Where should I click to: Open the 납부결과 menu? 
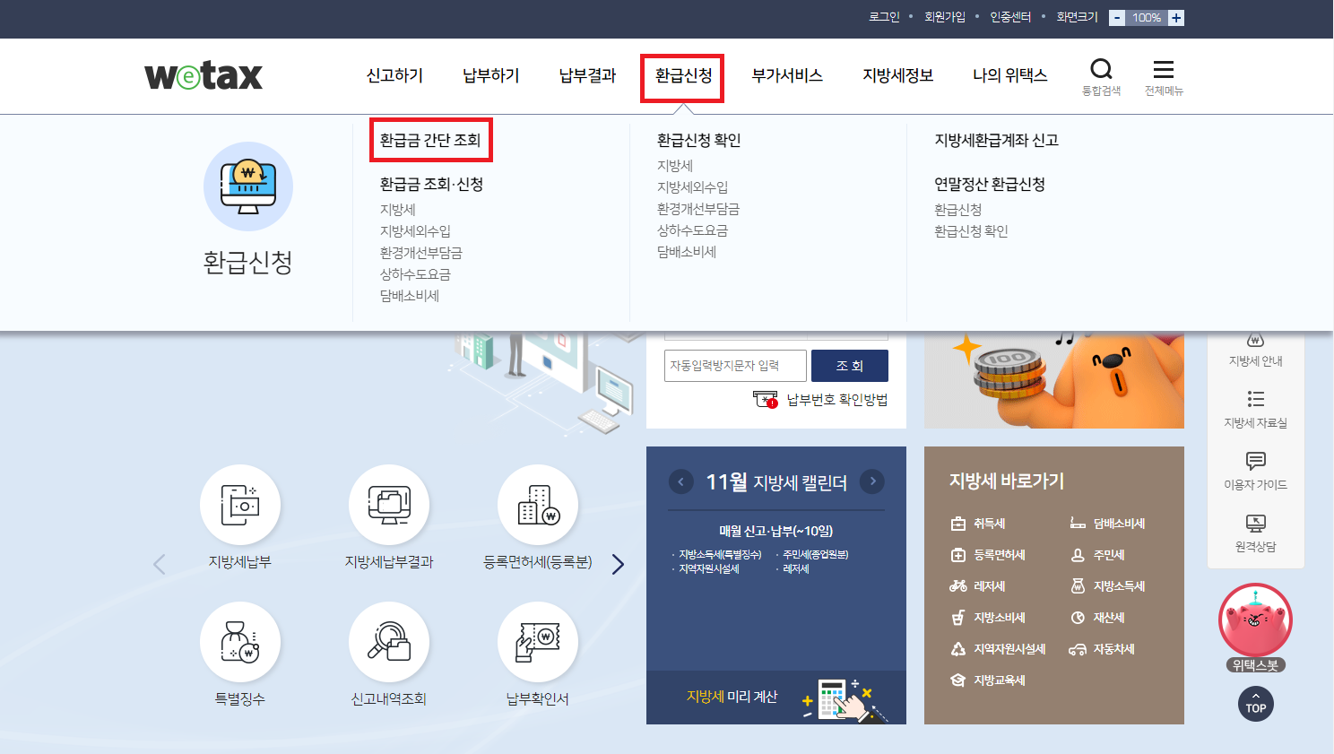tap(587, 75)
